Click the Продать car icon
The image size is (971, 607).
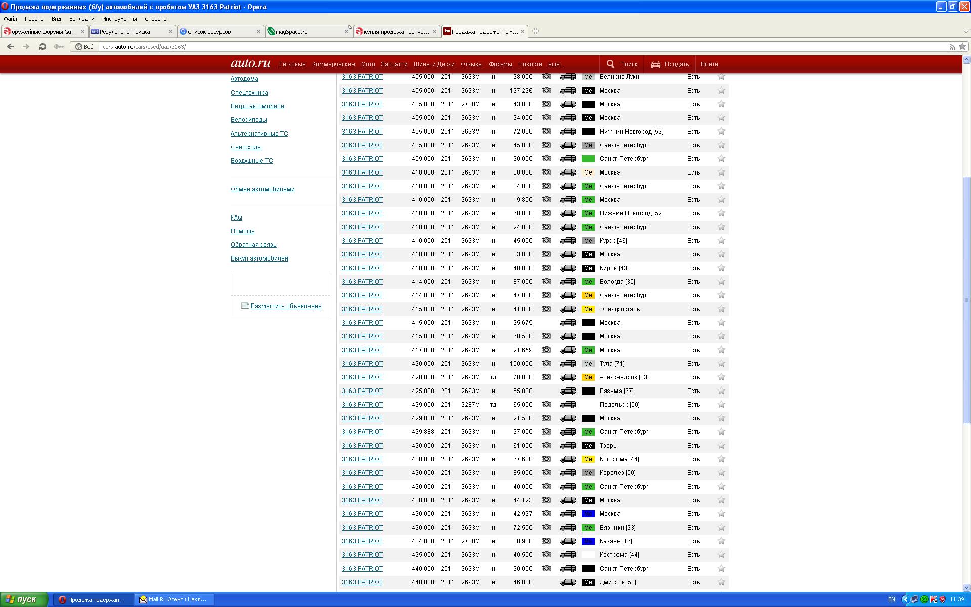point(656,64)
